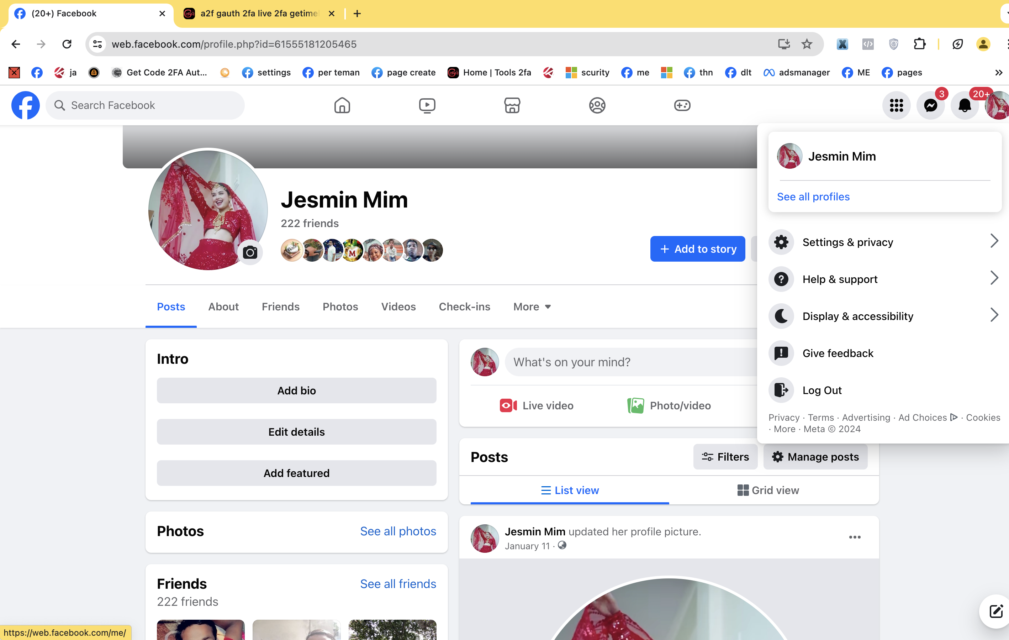Bookmark this page with the star
The height and width of the screenshot is (640, 1009).
click(807, 44)
